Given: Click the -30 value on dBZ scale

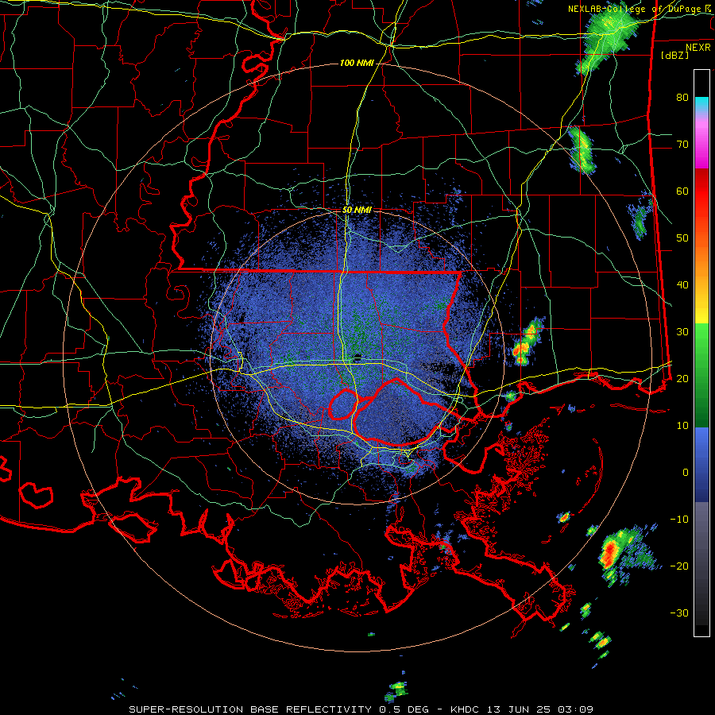Looking at the screenshot, I should tap(679, 613).
